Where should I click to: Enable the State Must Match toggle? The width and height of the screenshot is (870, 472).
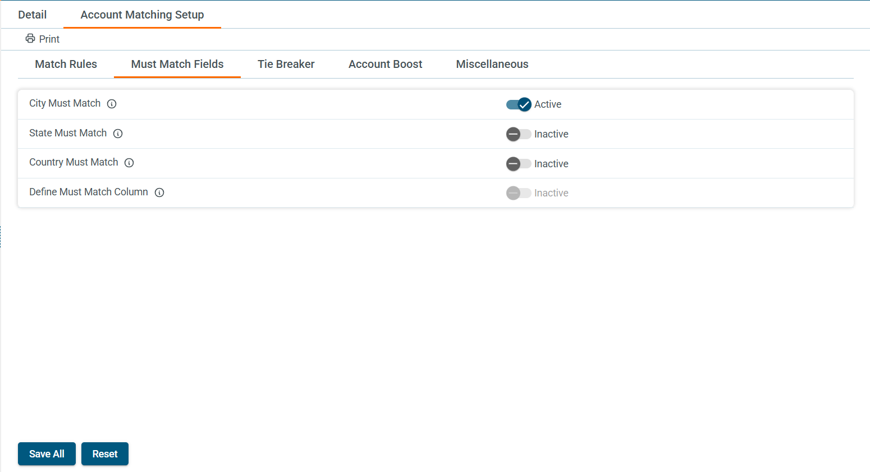(519, 134)
